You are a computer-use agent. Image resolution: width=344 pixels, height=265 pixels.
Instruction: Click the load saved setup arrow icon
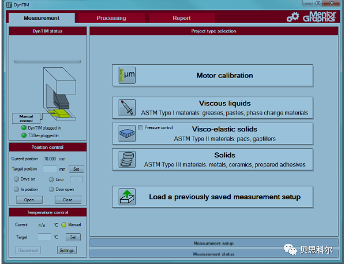(127, 197)
